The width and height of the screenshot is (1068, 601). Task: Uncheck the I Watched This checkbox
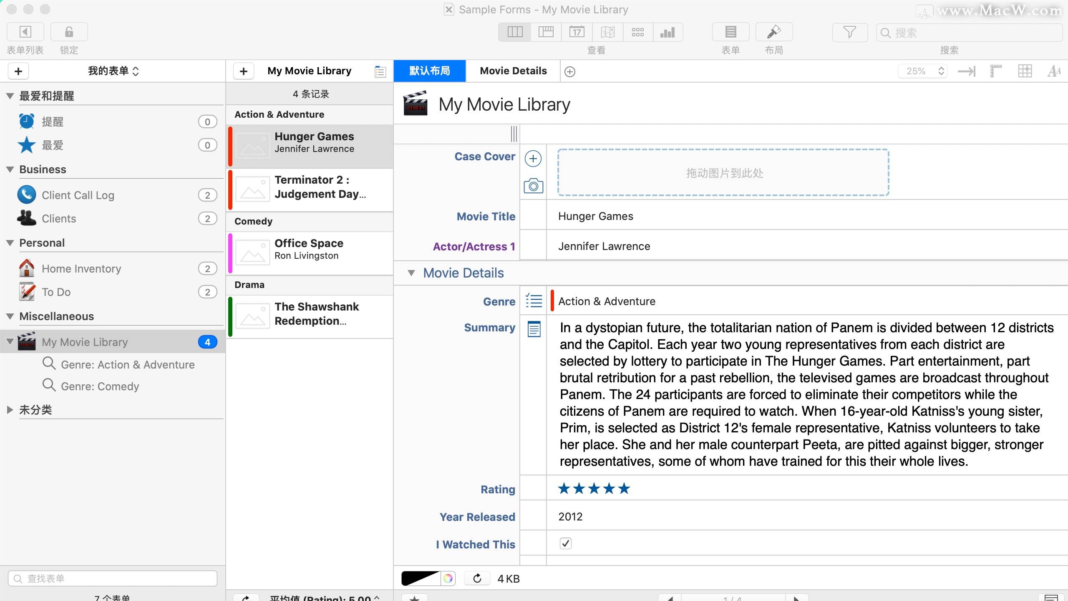click(566, 543)
